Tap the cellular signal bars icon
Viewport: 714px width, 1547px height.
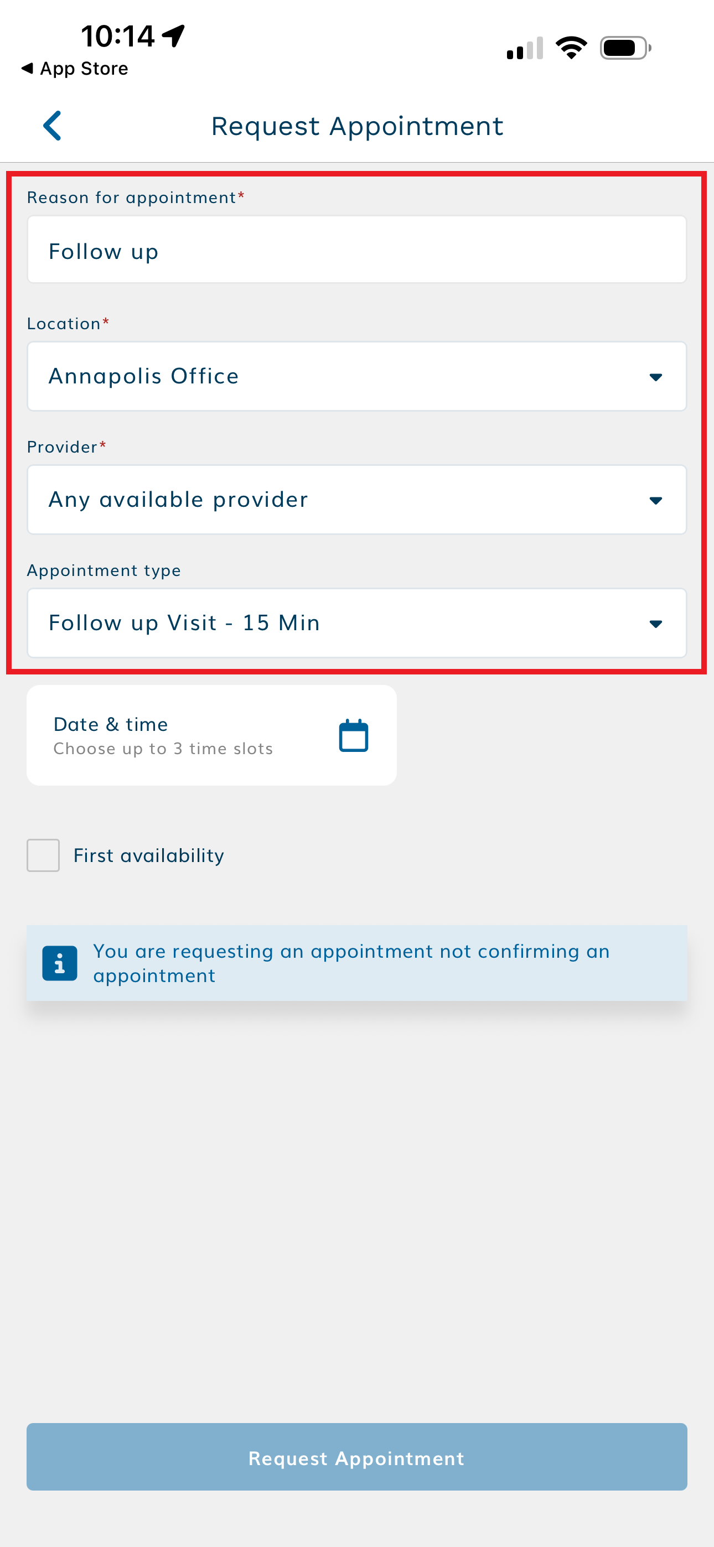click(x=525, y=49)
